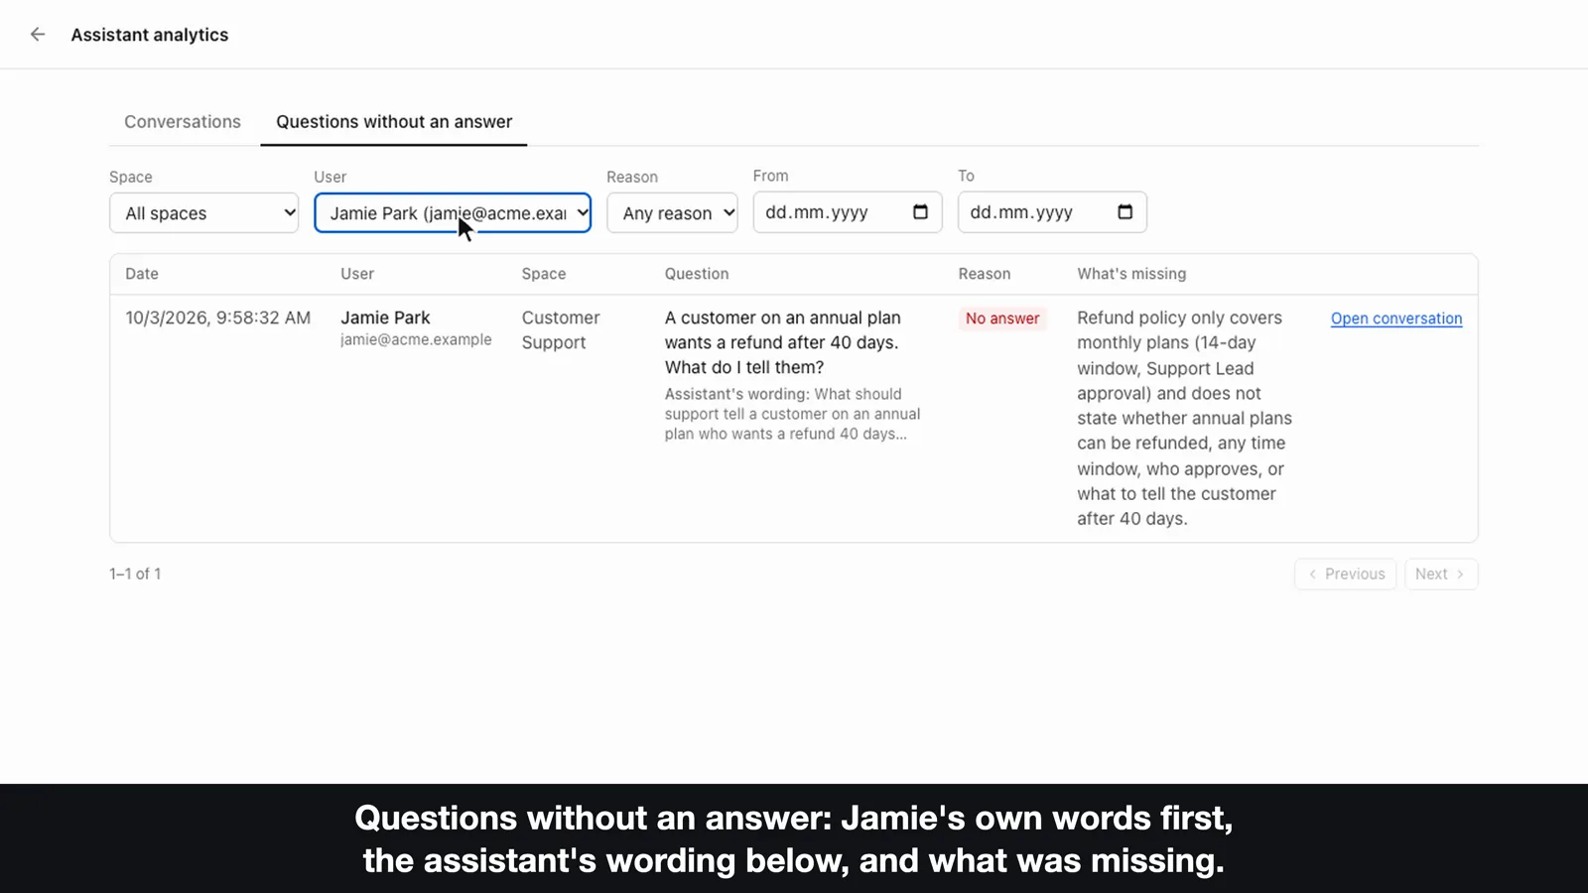
Task: Click the Refund policy missing explanation text
Action: (x=1185, y=418)
